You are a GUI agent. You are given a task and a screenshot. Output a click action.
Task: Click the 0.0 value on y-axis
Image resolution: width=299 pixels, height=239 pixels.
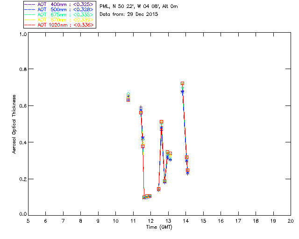coord(23,214)
